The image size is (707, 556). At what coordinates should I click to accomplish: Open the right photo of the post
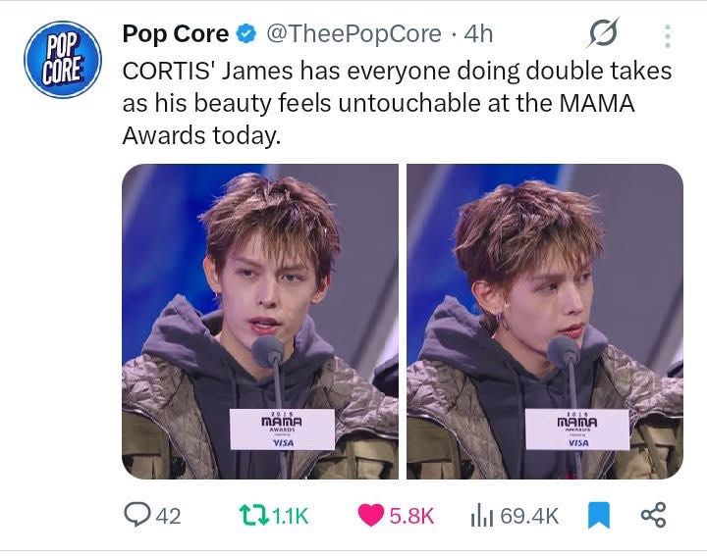coord(545,322)
